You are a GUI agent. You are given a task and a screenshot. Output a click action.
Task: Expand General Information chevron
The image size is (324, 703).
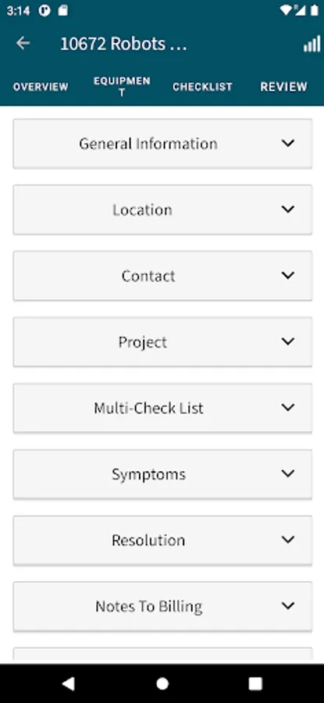click(288, 143)
